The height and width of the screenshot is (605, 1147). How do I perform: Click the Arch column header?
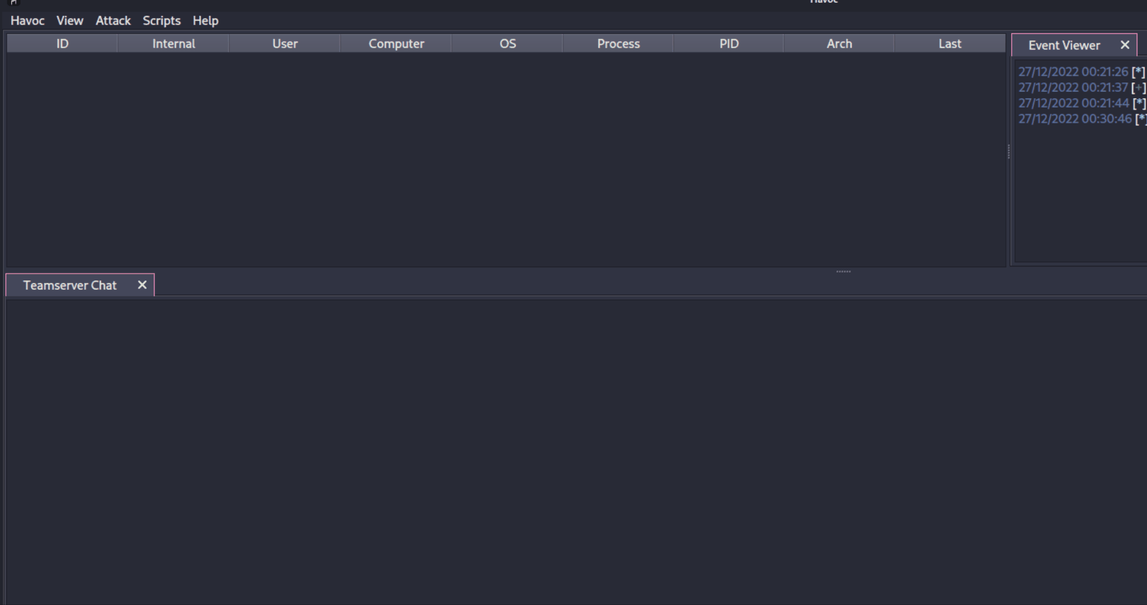coord(839,44)
